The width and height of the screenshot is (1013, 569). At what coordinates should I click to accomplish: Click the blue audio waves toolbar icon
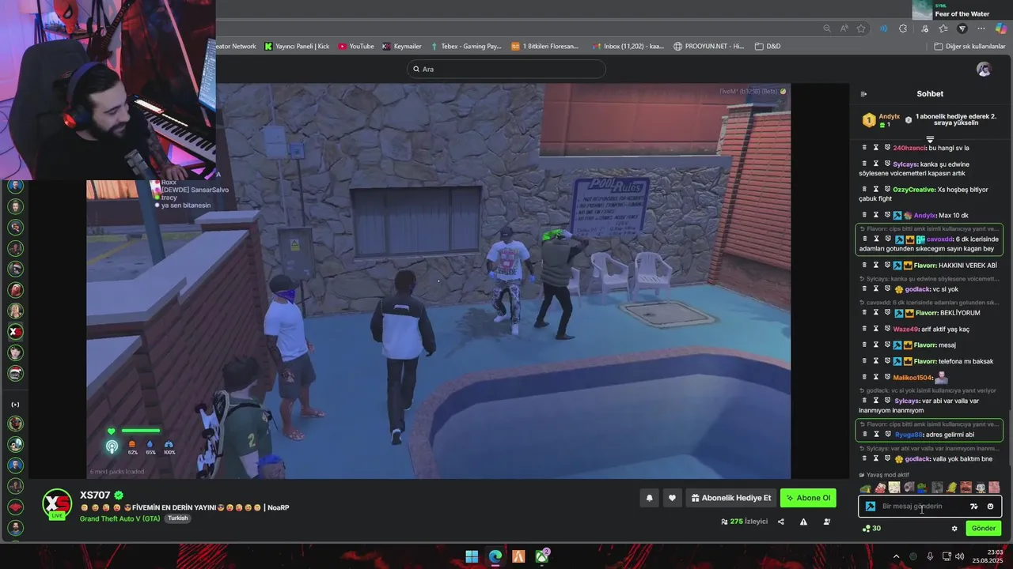883,28
